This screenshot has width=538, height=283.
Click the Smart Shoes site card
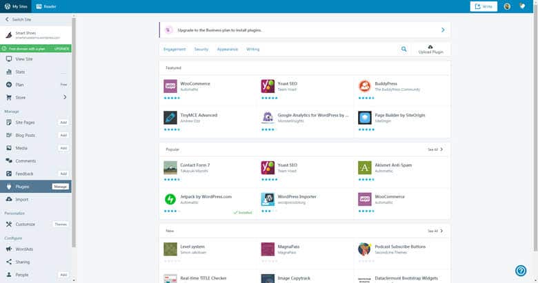click(36, 35)
